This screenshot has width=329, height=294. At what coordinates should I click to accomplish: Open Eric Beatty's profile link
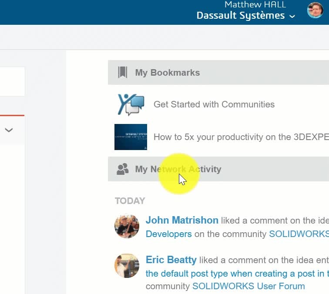coord(171,260)
